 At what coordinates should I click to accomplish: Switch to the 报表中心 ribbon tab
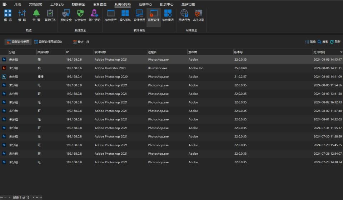coord(167,4)
